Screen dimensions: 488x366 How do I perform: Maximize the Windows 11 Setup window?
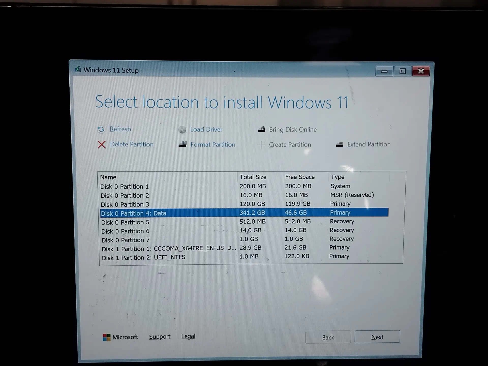point(403,71)
